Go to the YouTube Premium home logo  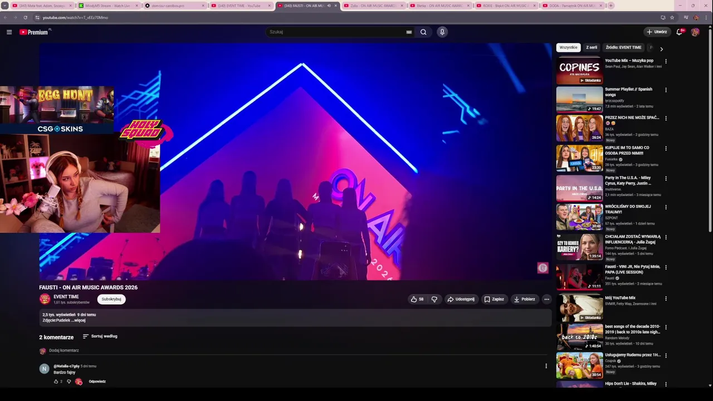point(34,32)
